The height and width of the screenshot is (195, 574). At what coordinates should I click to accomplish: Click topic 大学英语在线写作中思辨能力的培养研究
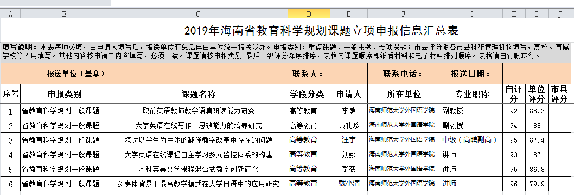[x=199, y=126]
